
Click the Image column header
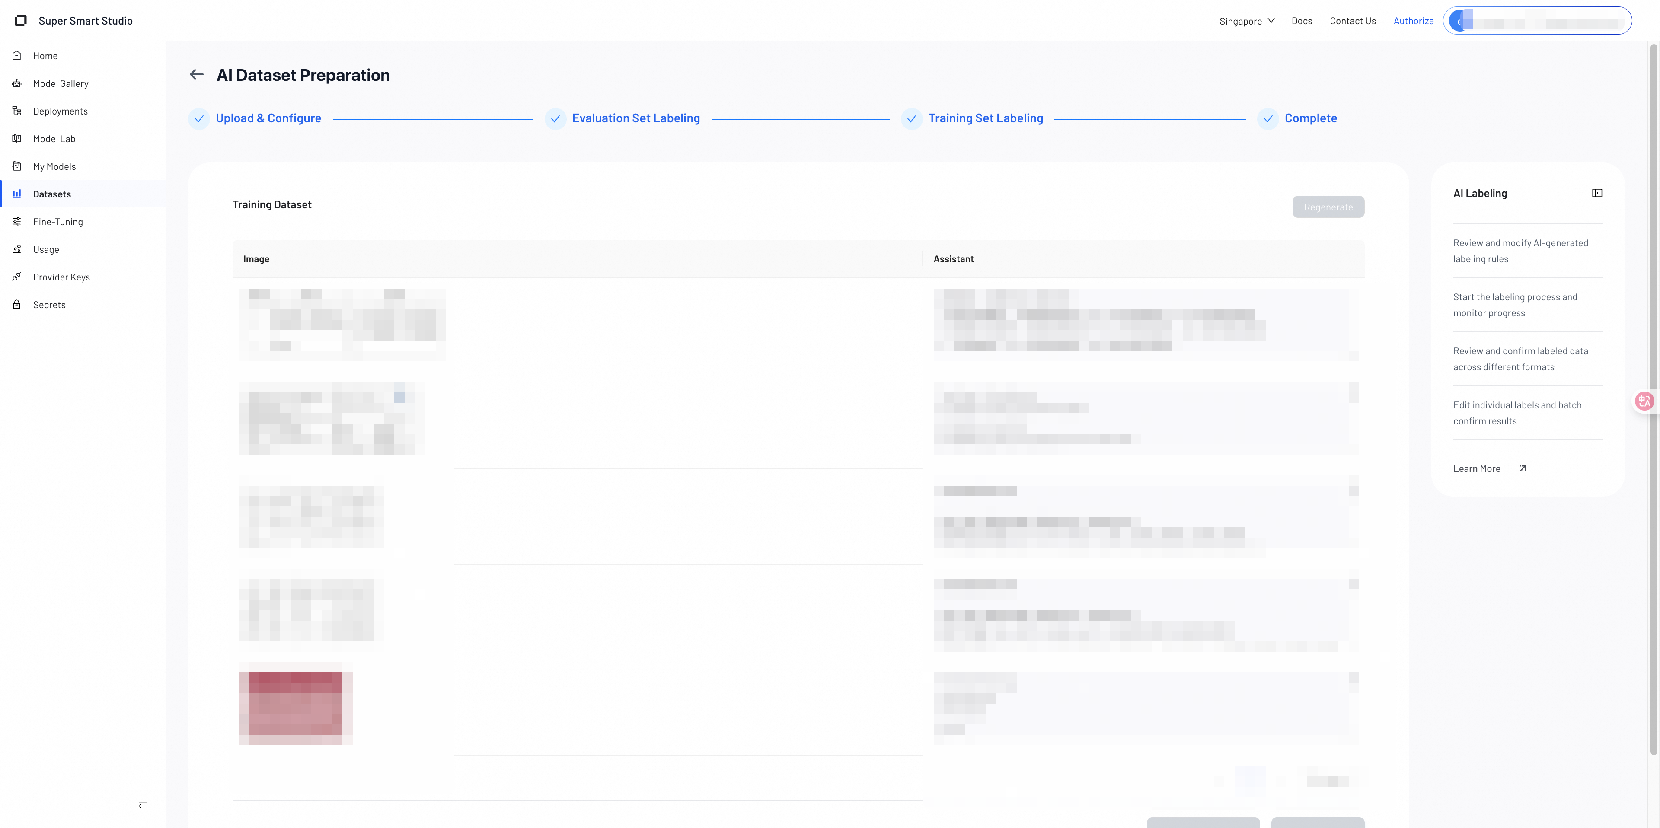(x=256, y=259)
